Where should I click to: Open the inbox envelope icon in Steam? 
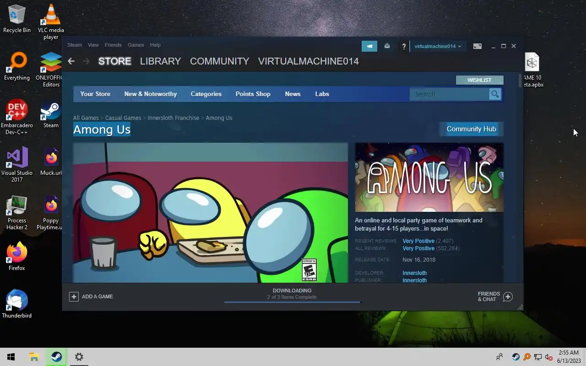point(387,46)
